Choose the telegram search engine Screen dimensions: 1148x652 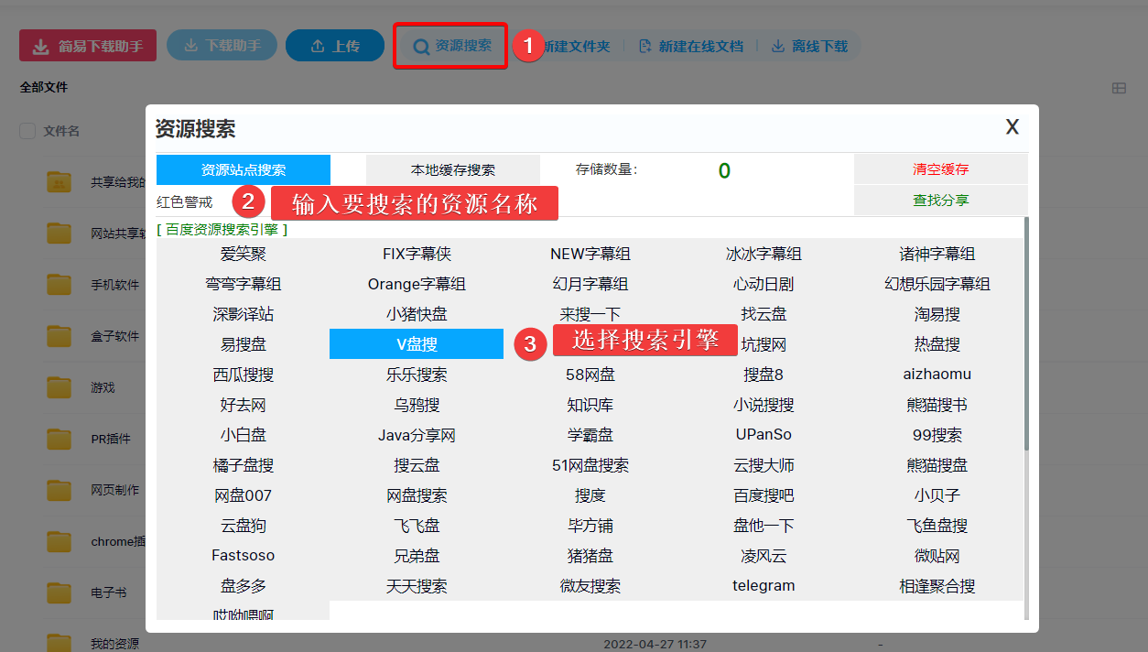coord(764,586)
